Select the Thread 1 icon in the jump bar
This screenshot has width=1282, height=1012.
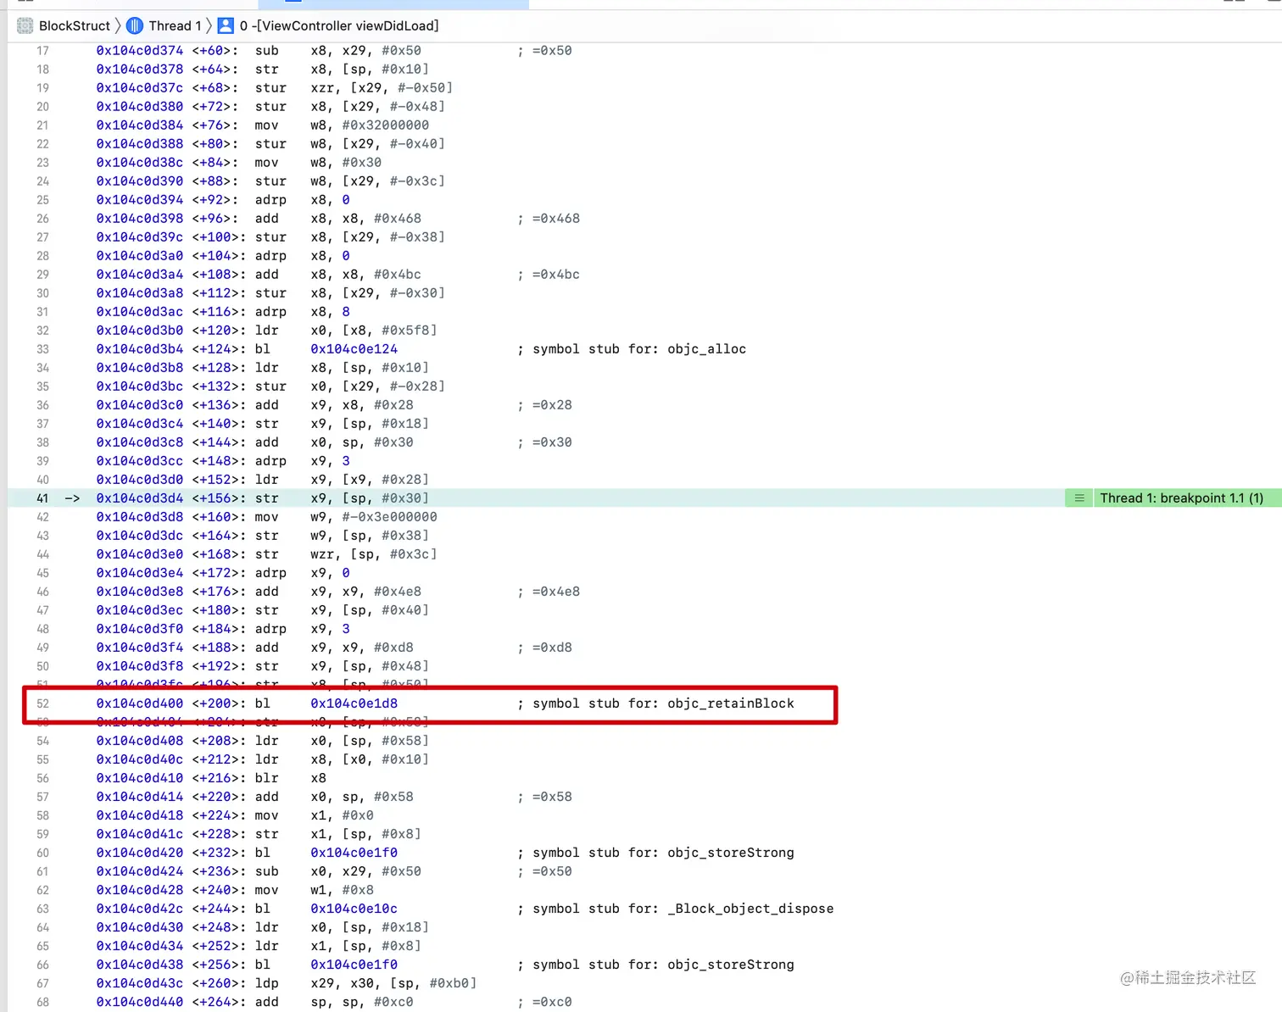134,25
